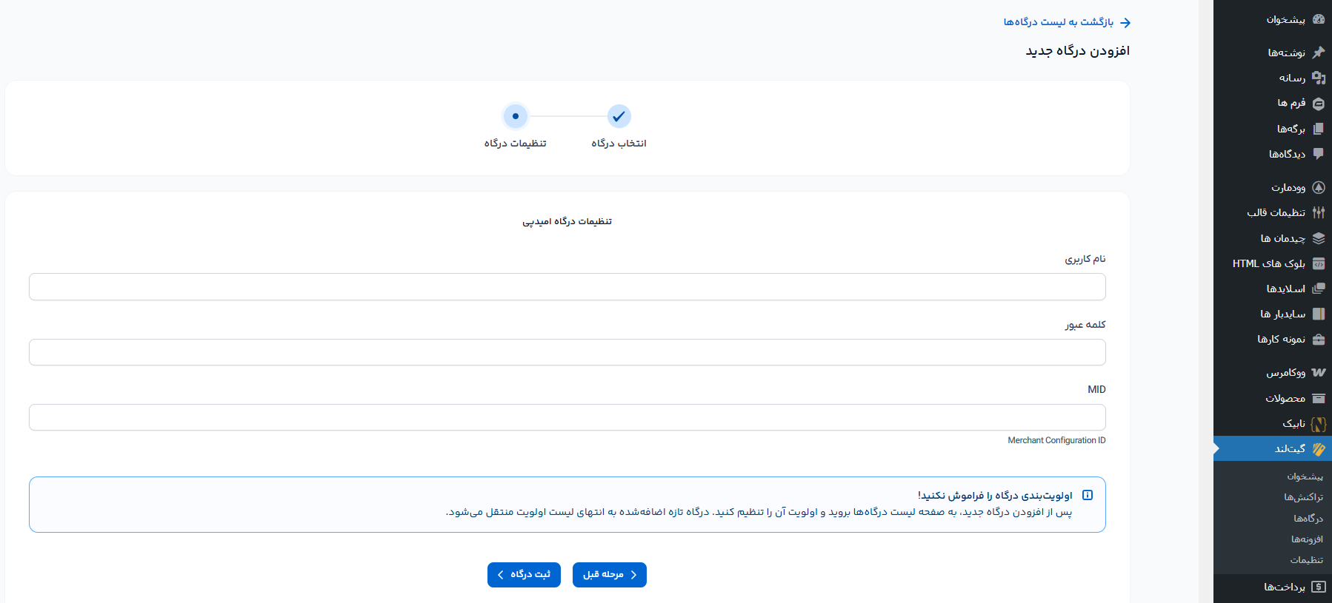1332x603 pixels.
Task: Open the تراکنش‌ها submenu link
Action: [x=1303, y=497]
